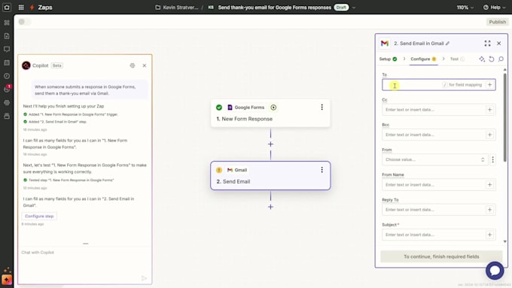Click the Zapier home icon in the top-left corner
Viewport: 512px width, 288px height.
[x=7, y=8]
